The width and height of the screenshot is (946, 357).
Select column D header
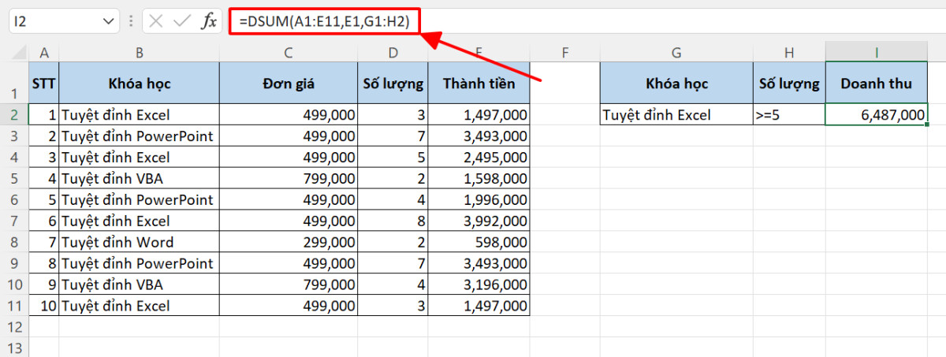(x=393, y=53)
